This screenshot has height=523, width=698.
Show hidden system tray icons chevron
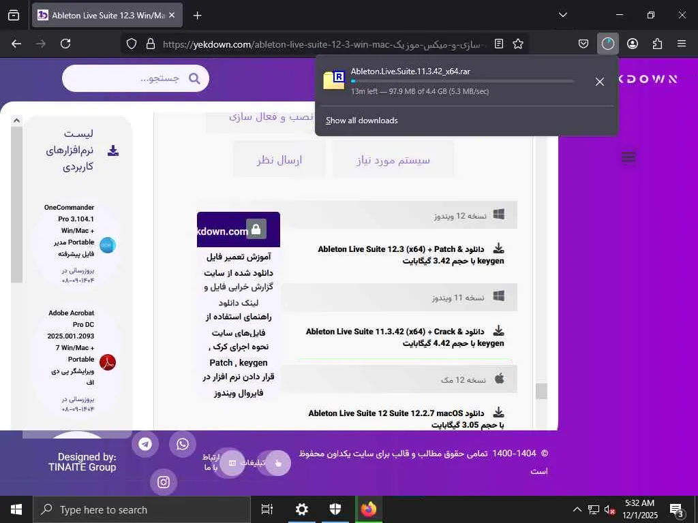[577, 509]
